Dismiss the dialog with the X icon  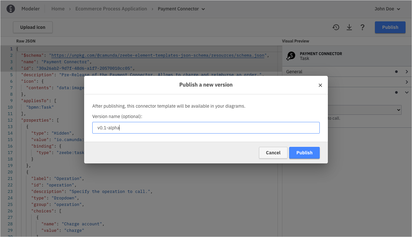[320, 85]
